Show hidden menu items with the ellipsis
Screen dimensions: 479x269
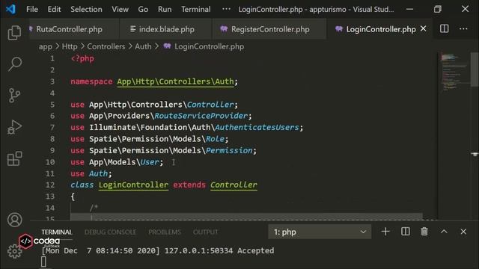pyautogui.click(x=226, y=9)
